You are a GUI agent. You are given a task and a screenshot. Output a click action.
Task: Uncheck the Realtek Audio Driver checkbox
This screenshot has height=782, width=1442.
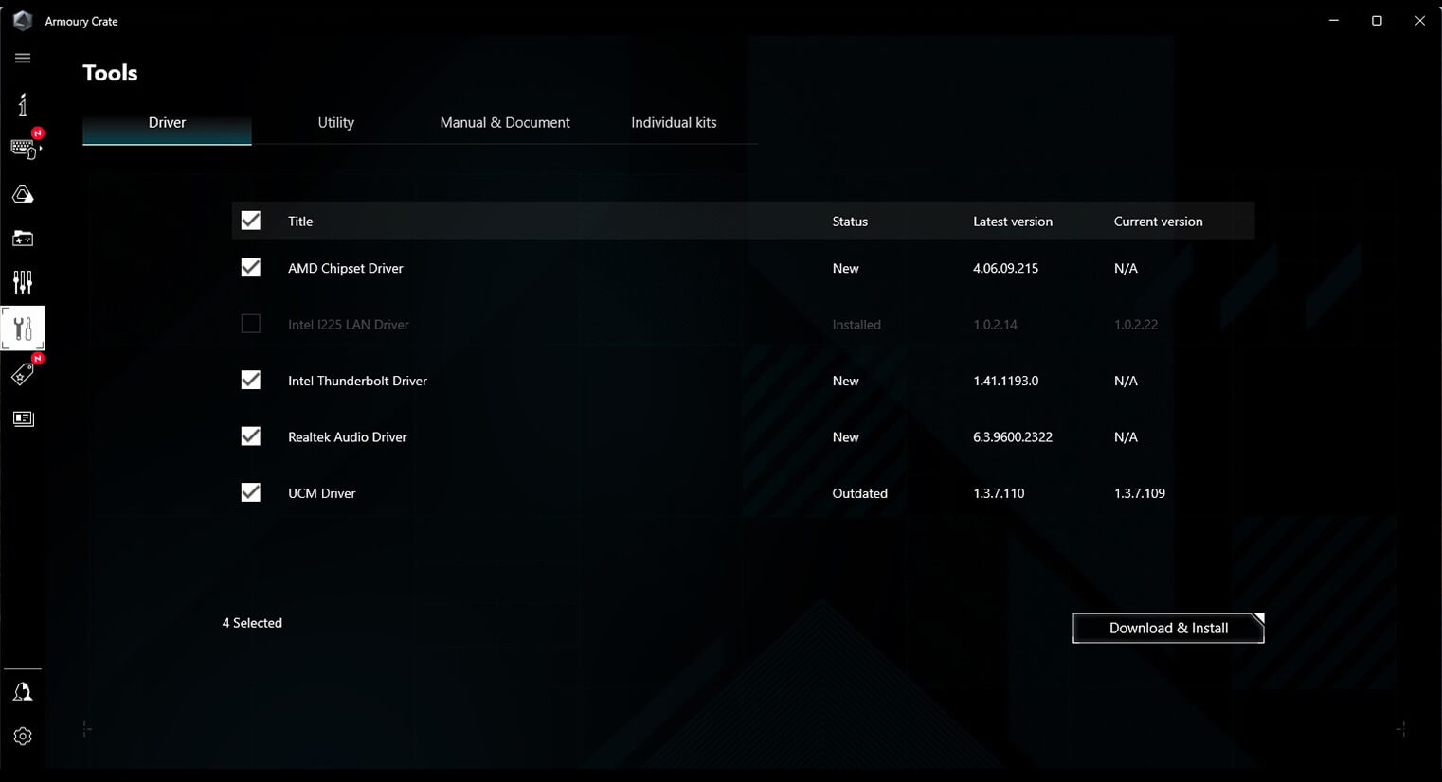pos(250,436)
